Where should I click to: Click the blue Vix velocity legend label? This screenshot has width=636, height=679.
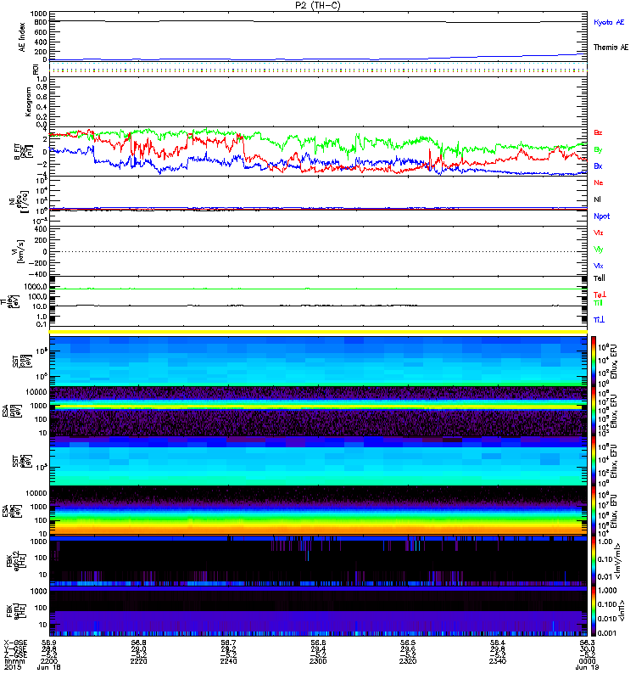pos(599,266)
